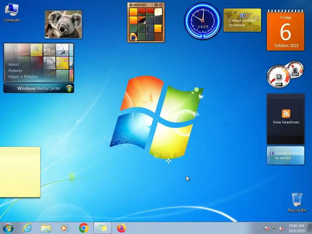Click 'October 2023' on calendar gadget

[286, 46]
